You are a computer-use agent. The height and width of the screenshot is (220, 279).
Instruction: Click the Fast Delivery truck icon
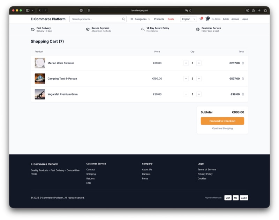click(33, 29)
